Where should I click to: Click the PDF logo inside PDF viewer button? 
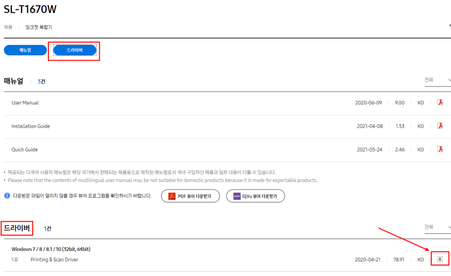(172, 196)
